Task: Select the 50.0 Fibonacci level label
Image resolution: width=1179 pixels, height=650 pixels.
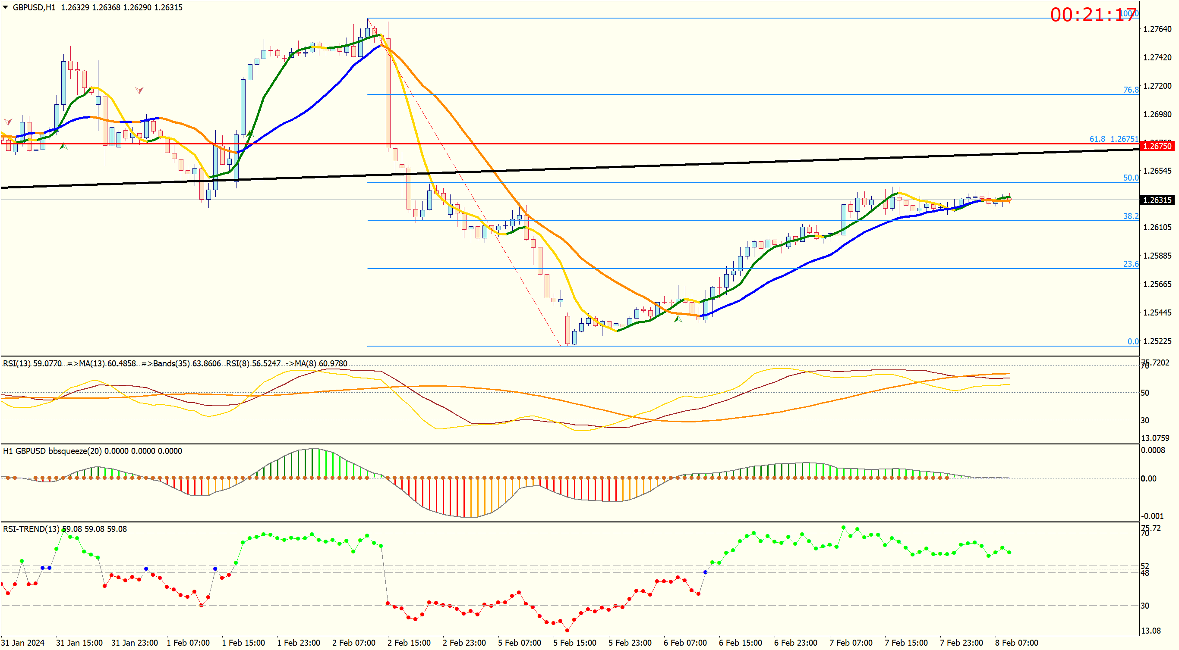Action: (x=1130, y=178)
